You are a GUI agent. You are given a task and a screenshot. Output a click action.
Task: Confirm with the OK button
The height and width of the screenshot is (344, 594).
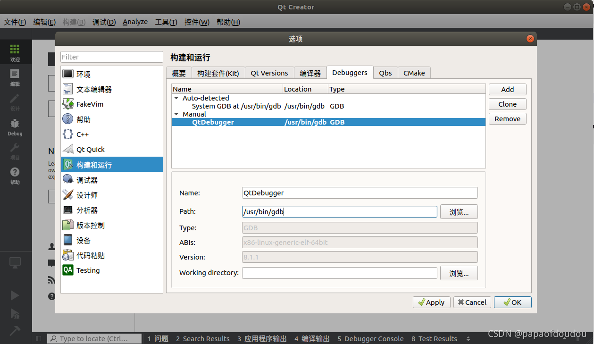pos(512,302)
